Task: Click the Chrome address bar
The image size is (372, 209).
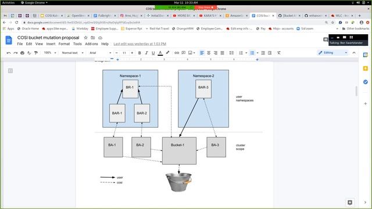Action: (x=173, y=22)
